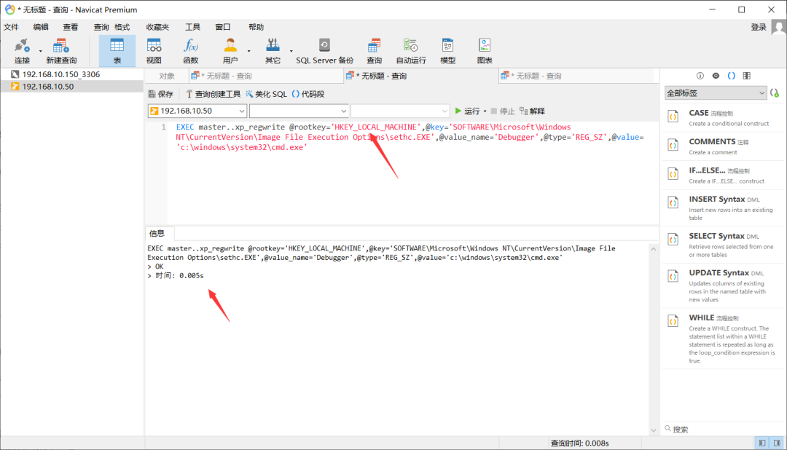
Task: Open the File (文件) menu
Action: (x=11, y=27)
